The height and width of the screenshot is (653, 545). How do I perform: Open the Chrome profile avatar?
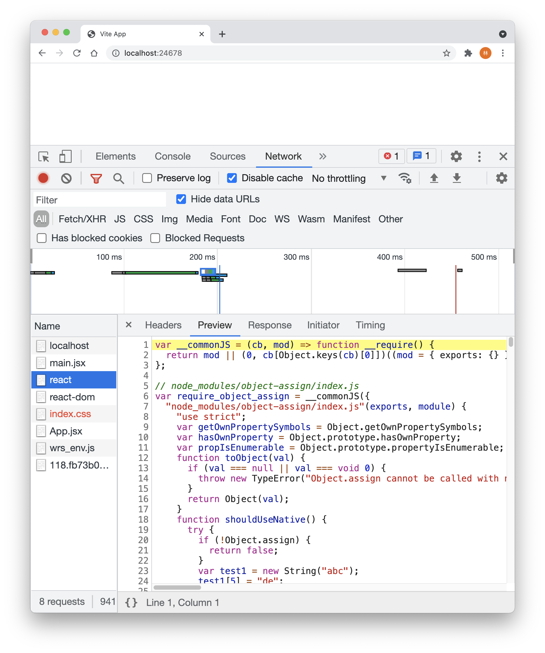pyautogui.click(x=485, y=53)
